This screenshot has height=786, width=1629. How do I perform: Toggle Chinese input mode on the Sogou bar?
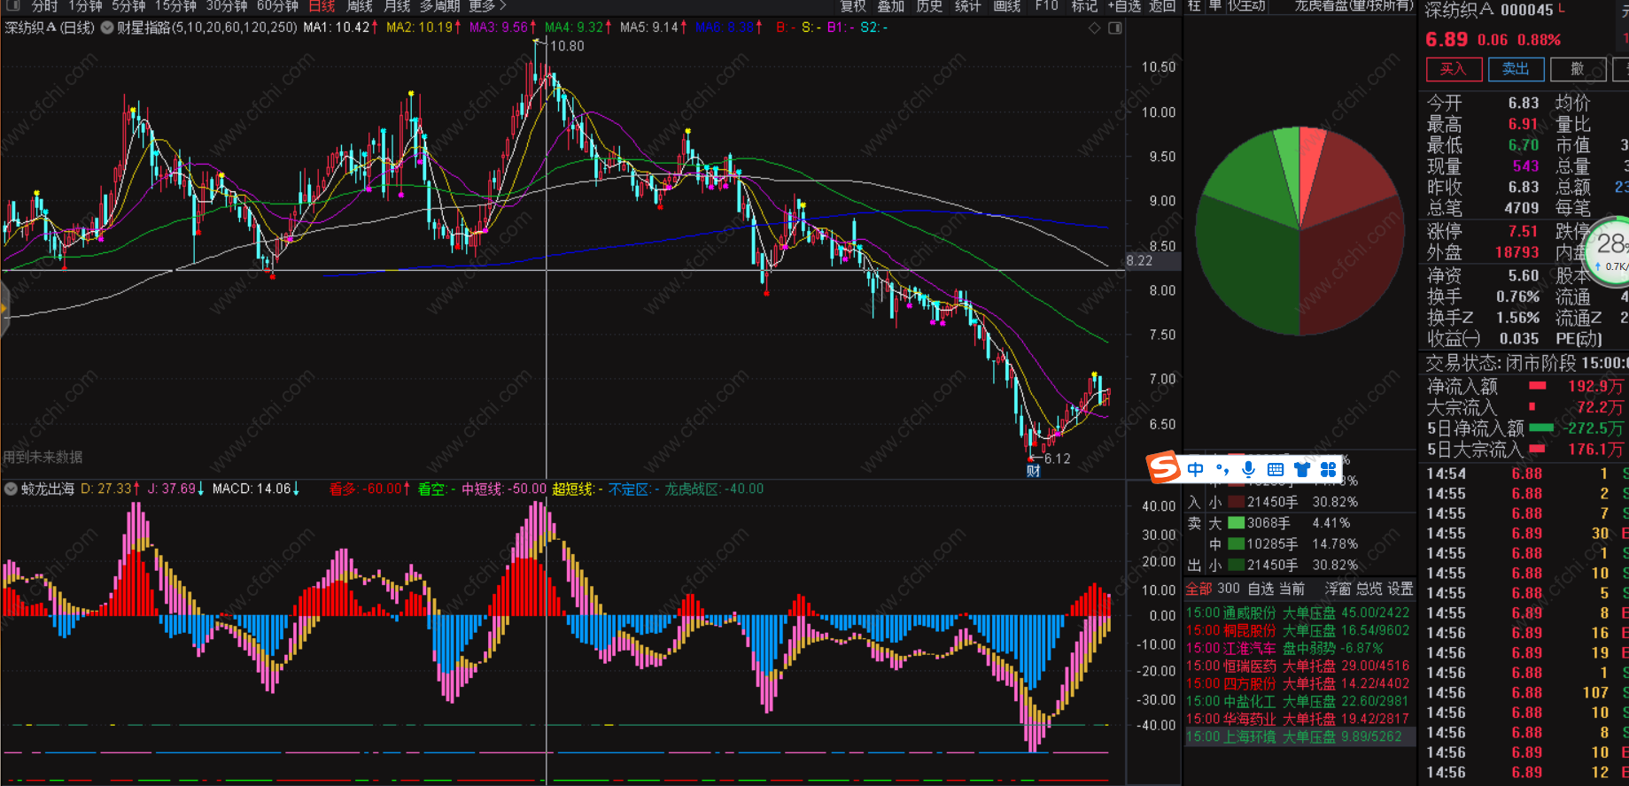coord(1196,469)
